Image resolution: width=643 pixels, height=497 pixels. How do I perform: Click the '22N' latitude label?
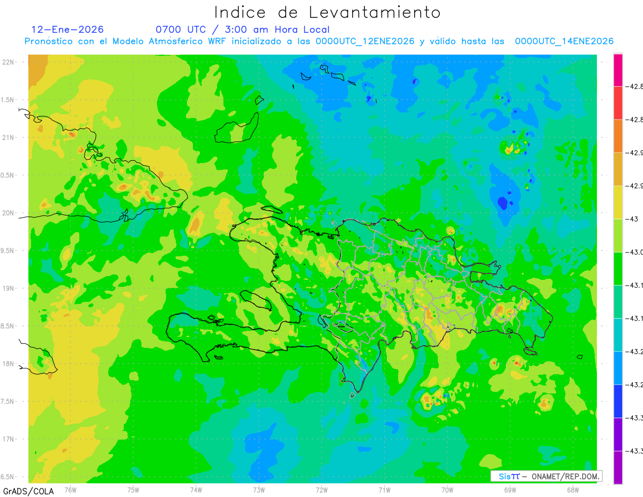[x=9, y=62]
